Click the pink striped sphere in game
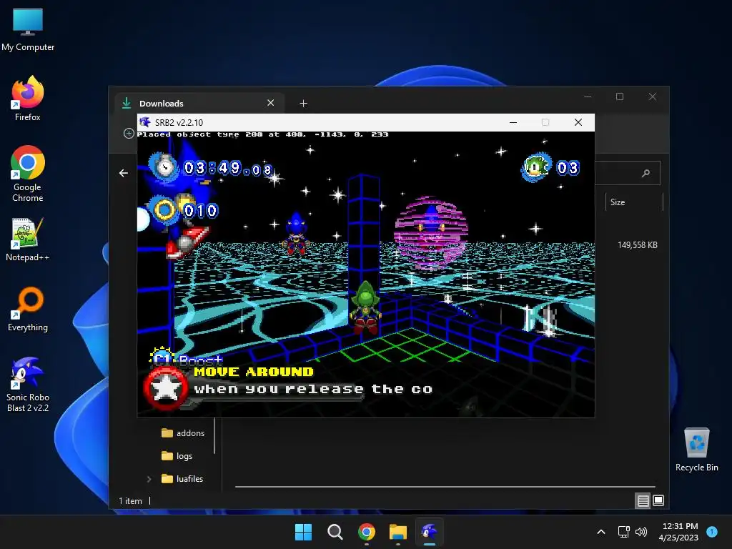Viewport: 732px width, 549px height. tap(430, 232)
